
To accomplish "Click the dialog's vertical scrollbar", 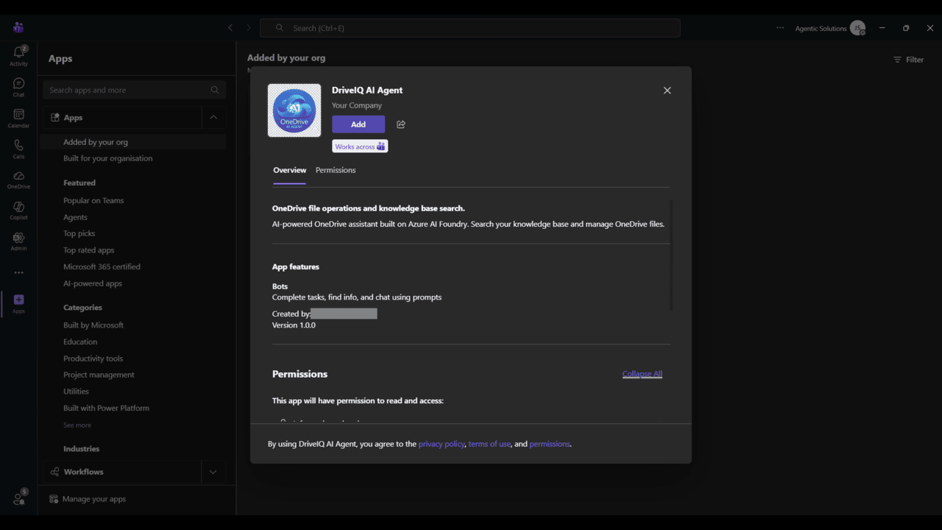I will (x=672, y=255).
